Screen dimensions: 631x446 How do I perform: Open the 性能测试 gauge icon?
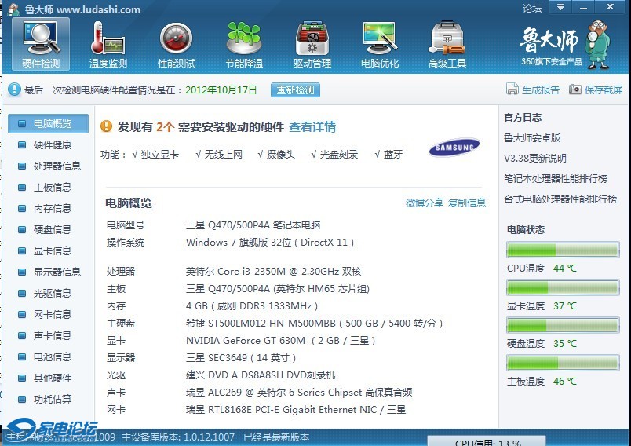pos(177,44)
